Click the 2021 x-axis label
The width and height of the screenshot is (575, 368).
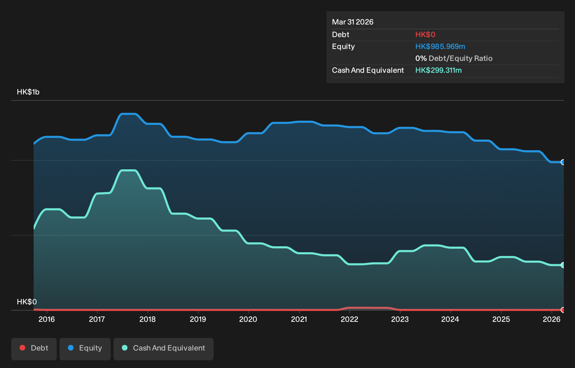coord(299,319)
